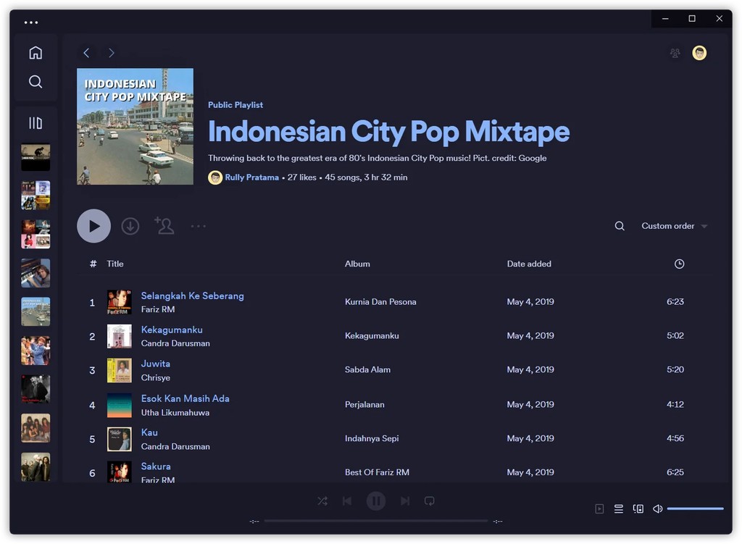Open Rully Pratama's profile link
Screen dimensions: 742x544
pos(252,177)
